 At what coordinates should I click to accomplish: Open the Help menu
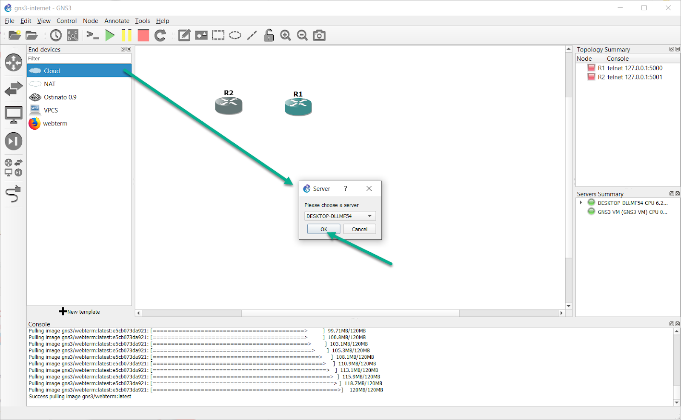163,21
